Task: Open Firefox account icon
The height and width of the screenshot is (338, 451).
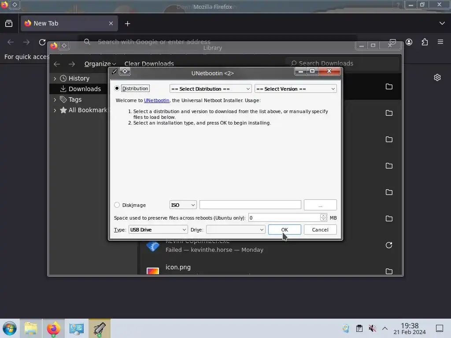Action: (409, 42)
